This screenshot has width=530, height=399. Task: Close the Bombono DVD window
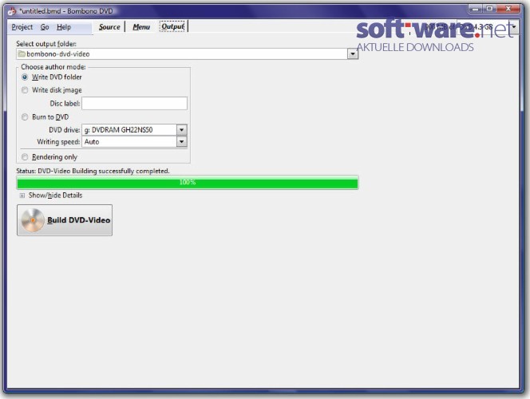tap(508, 9)
